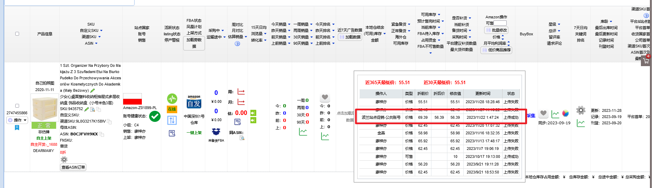Open the green ranking trend chart icon

(325, 136)
